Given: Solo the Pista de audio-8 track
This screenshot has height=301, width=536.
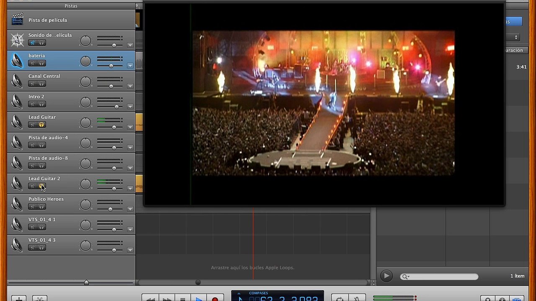Looking at the screenshot, I should [x=41, y=166].
